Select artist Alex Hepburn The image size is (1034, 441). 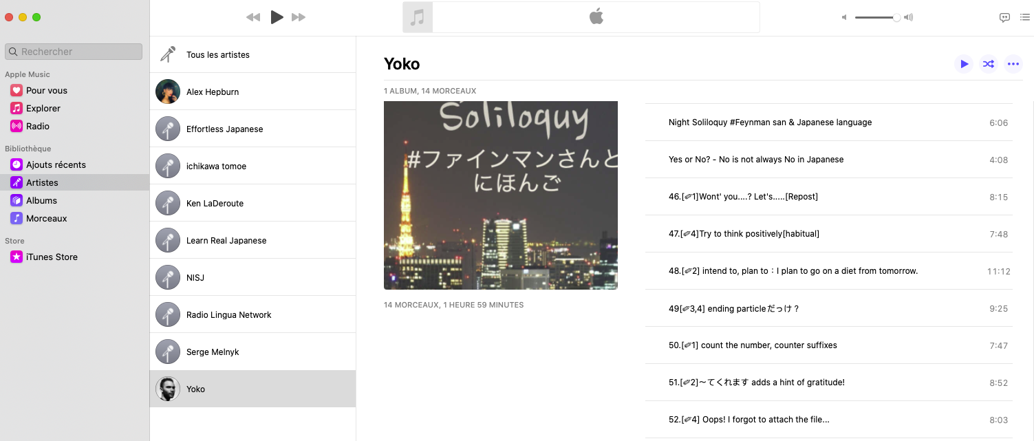(252, 92)
